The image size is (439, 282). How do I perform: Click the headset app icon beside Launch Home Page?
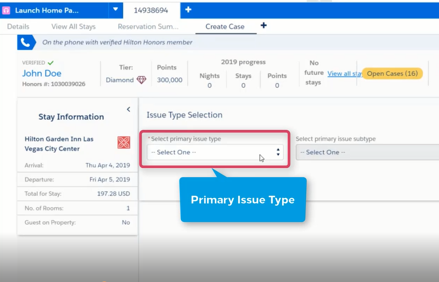coord(6,10)
